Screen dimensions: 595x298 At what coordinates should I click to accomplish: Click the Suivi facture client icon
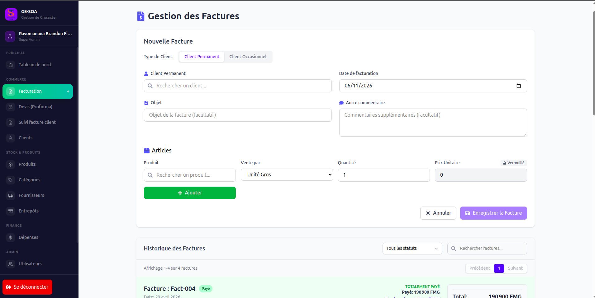[11, 123]
